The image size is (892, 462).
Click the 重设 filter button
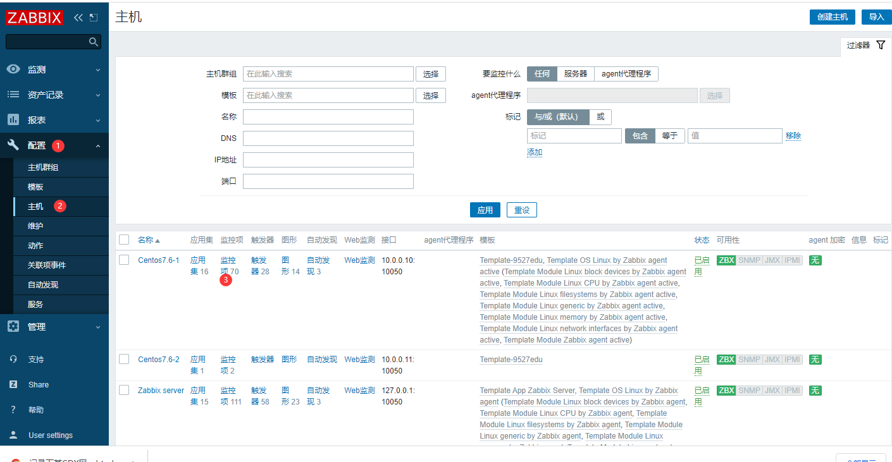[x=522, y=210]
